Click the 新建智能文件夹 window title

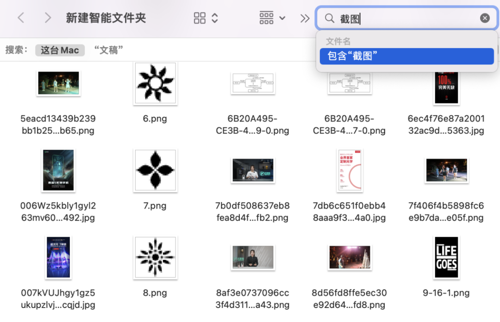click(106, 18)
